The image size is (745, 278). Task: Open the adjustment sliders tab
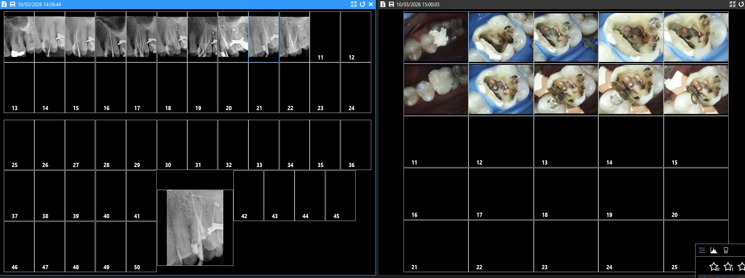702,250
